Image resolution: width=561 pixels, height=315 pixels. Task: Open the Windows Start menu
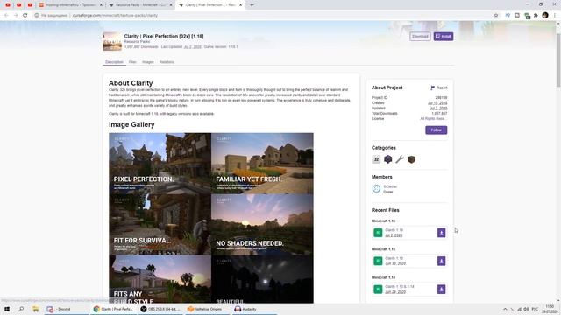coord(7,309)
